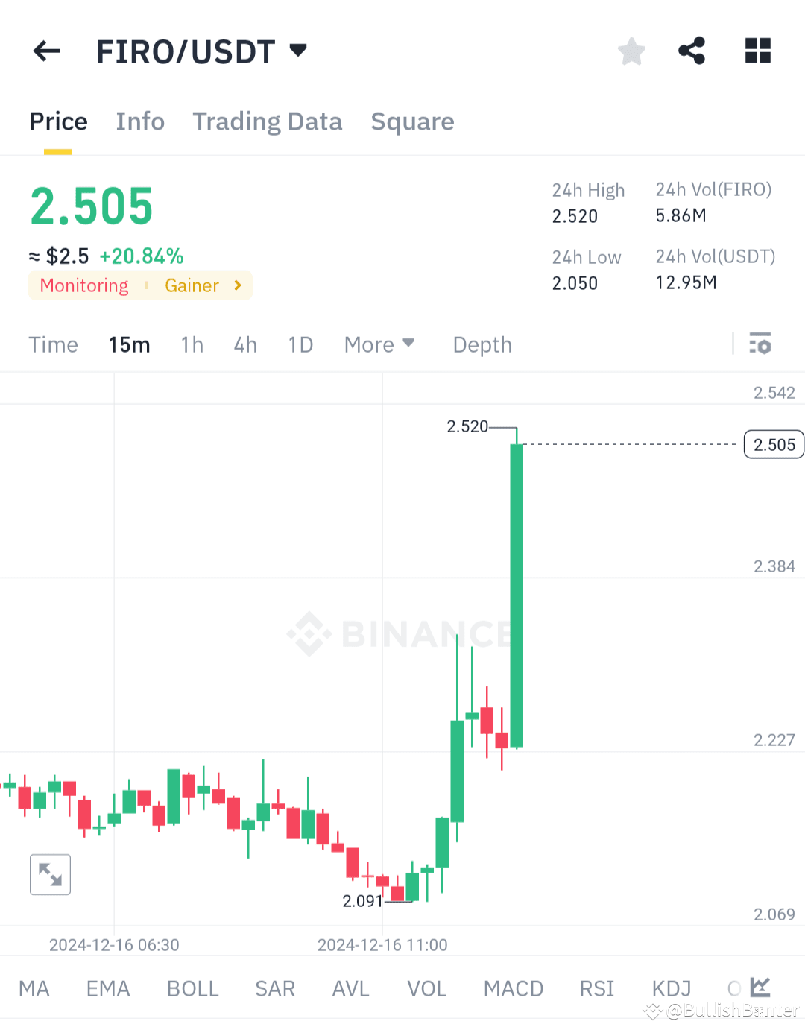
Task: Expand the More timeframes dropdown
Action: (x=379, y=344)
